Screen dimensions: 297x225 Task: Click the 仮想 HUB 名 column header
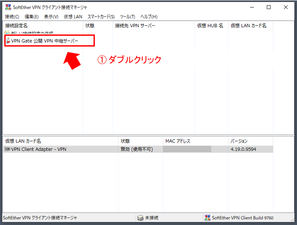tap(211, 25)
